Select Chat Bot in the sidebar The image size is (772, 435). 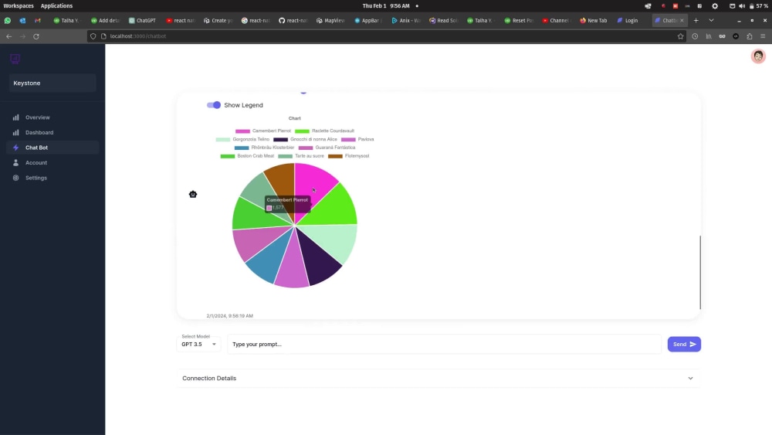pos(52,148)
